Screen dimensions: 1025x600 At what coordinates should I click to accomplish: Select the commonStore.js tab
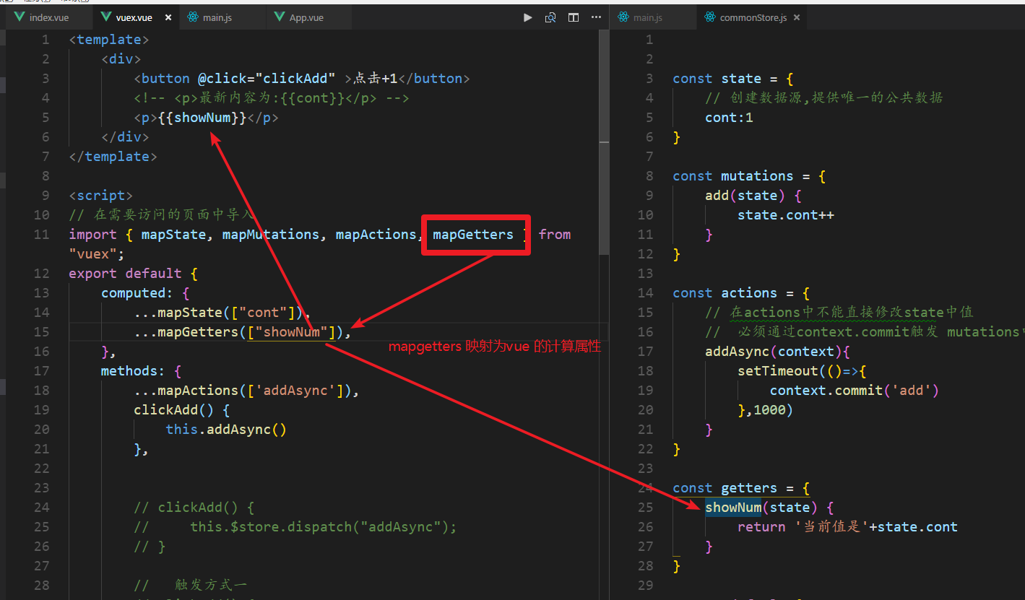753,17
